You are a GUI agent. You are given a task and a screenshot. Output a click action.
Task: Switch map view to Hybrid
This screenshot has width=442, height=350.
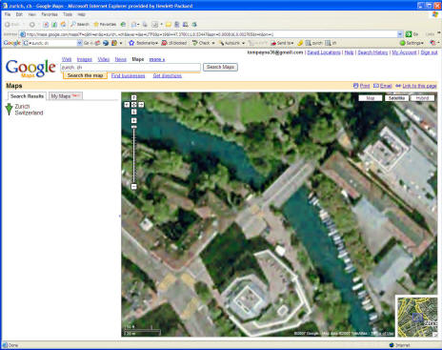[x=422, y=98]
